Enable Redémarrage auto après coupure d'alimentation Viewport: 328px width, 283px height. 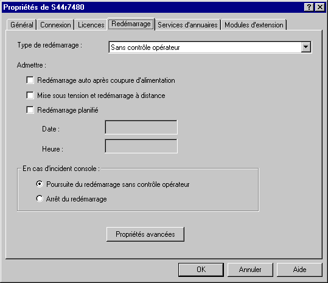[30, 80]
